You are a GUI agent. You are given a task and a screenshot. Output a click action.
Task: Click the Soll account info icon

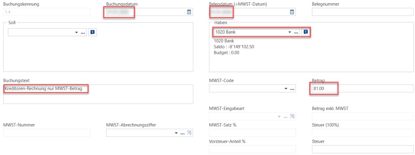tap(92, 32)
